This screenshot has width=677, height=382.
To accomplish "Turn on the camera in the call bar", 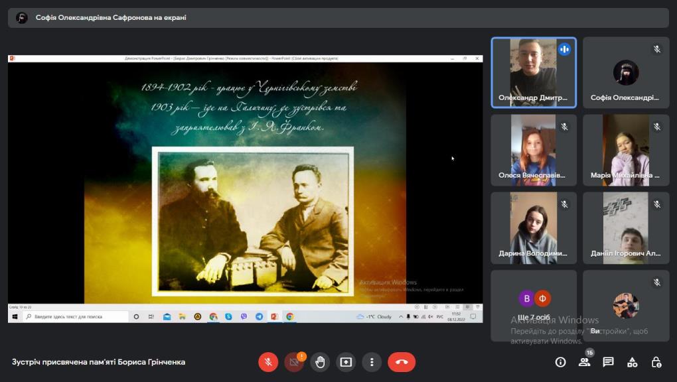I will 294,362.
